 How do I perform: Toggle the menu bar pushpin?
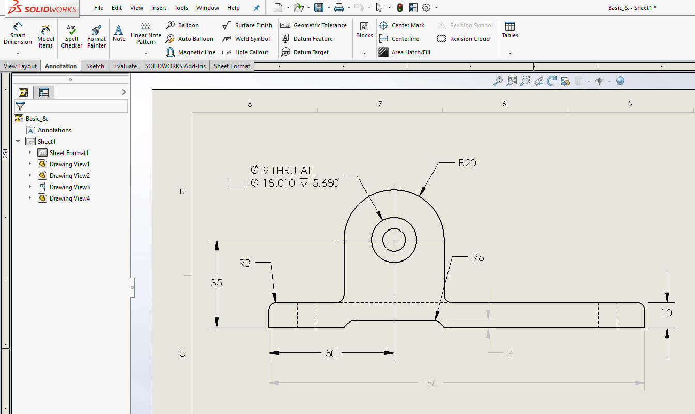pyautogui.click(x=256, y=7)
